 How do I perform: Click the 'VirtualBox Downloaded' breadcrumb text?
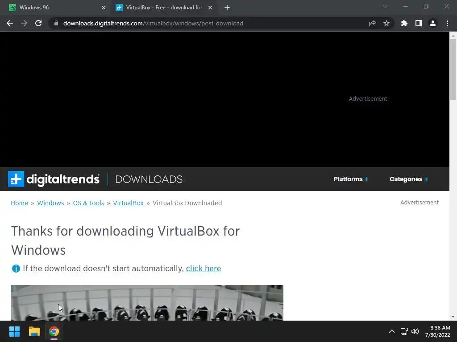187,203
